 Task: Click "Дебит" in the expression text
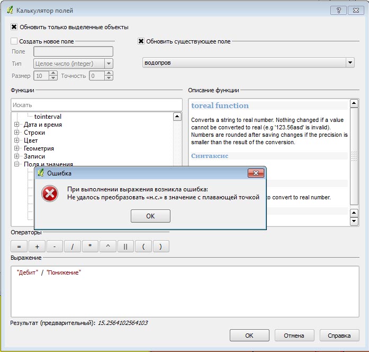pyautogui.click(x=28, y=272)
